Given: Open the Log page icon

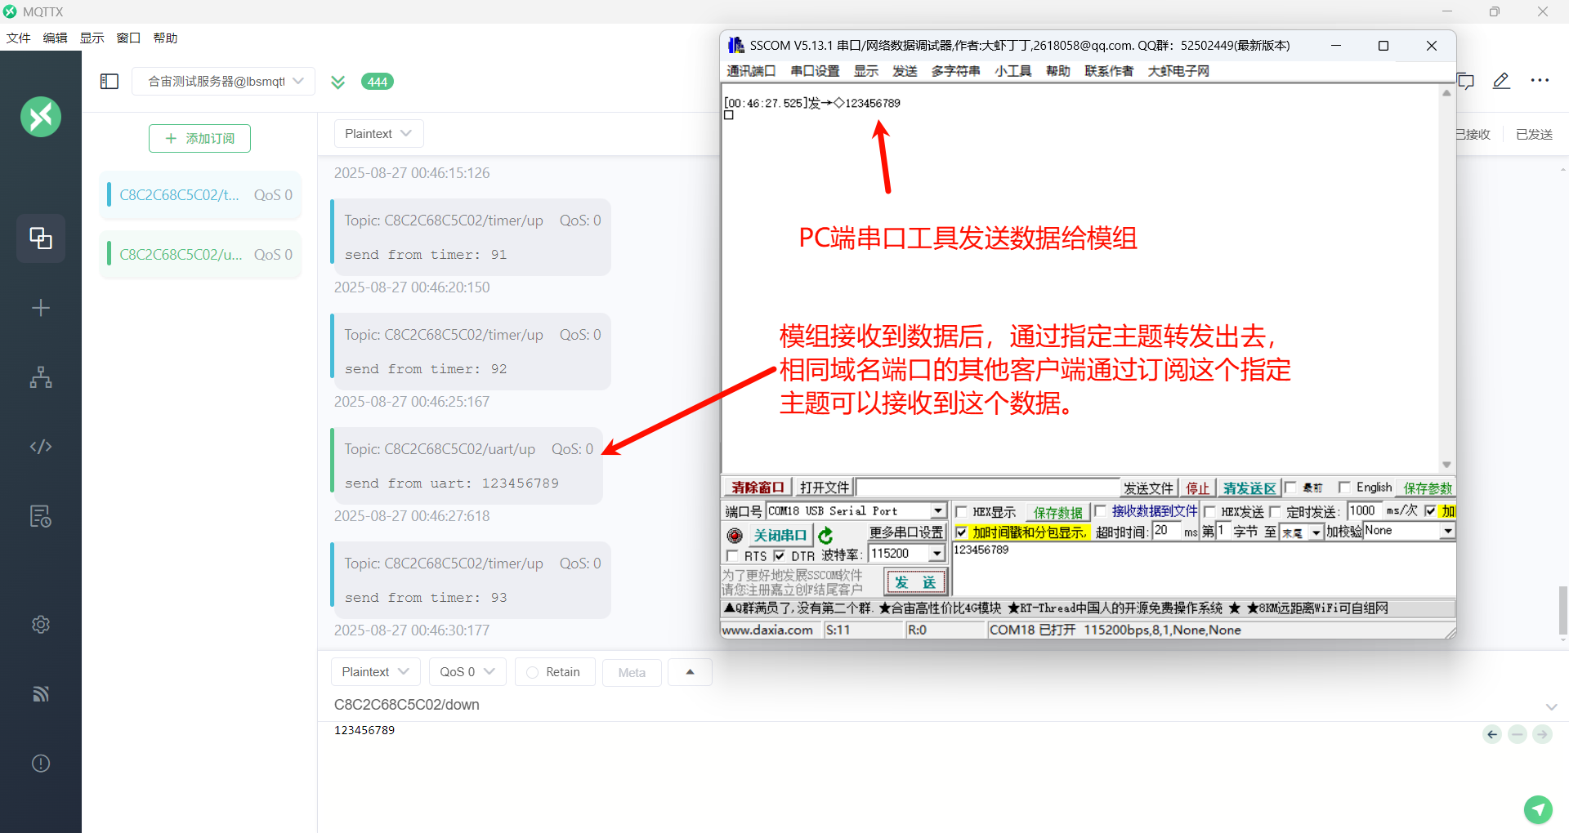Looking at the screenshot, I should coord(41,516).
